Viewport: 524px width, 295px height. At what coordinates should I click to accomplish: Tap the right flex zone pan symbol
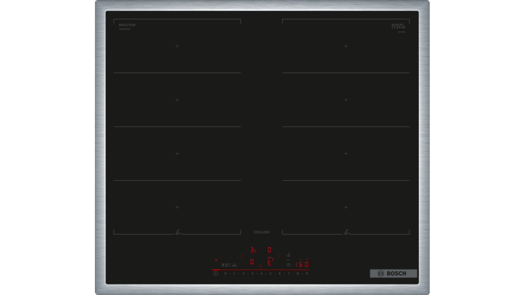(347, 232)
